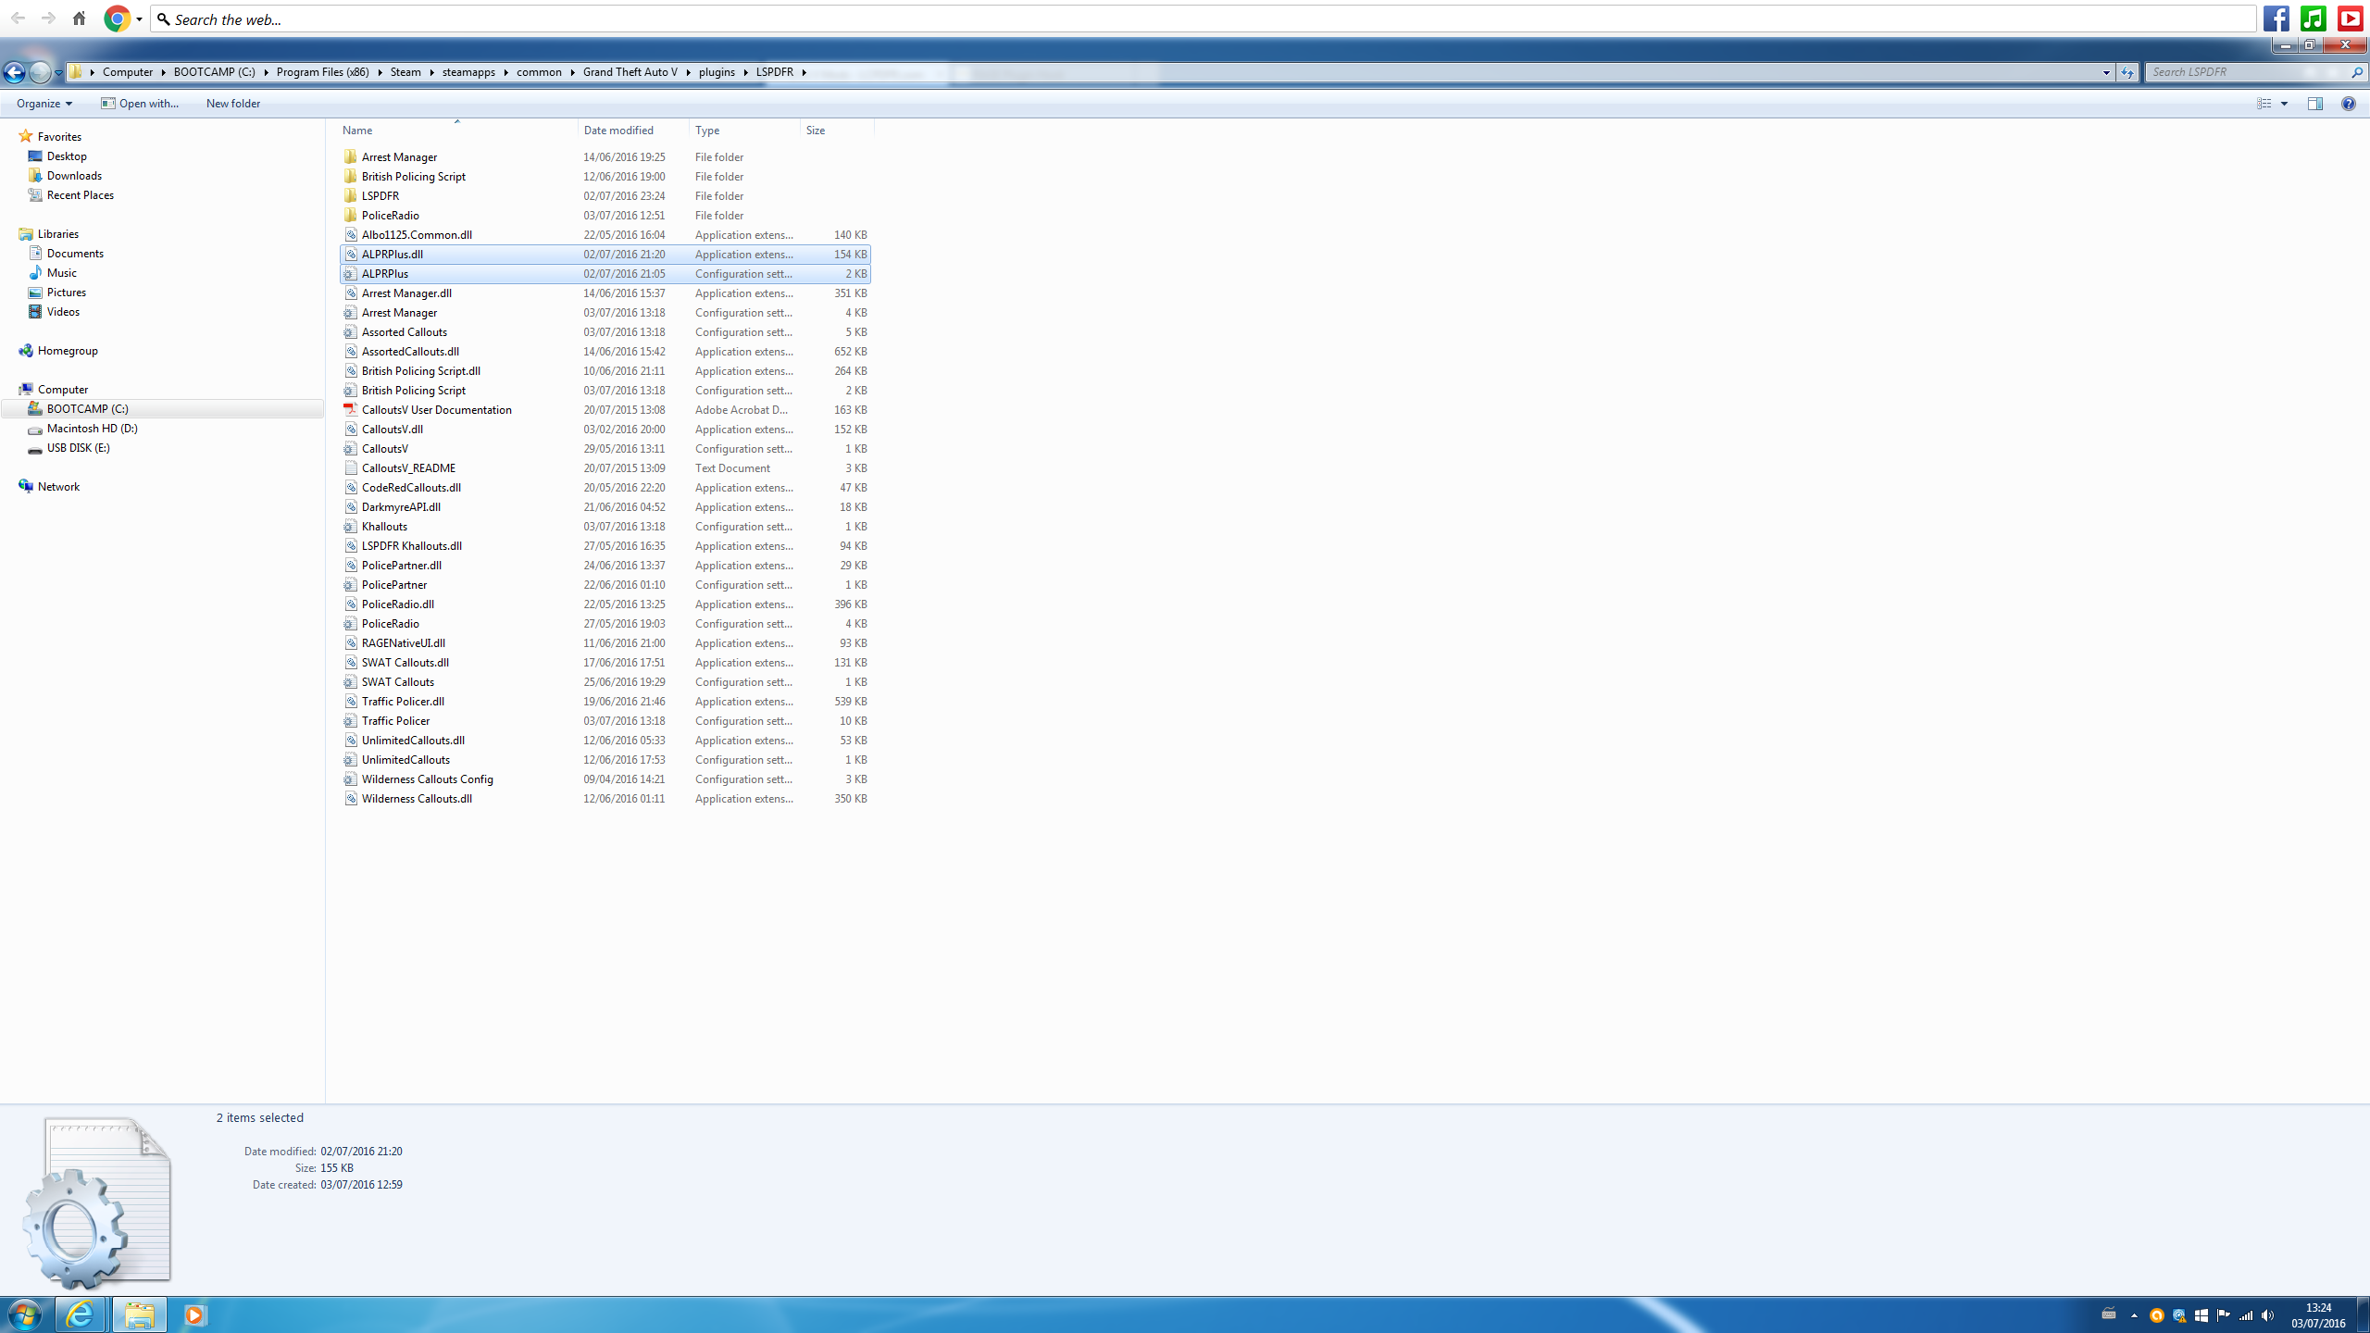
Task: Sort files by the Date modified column
Action: tap(618, 131)
